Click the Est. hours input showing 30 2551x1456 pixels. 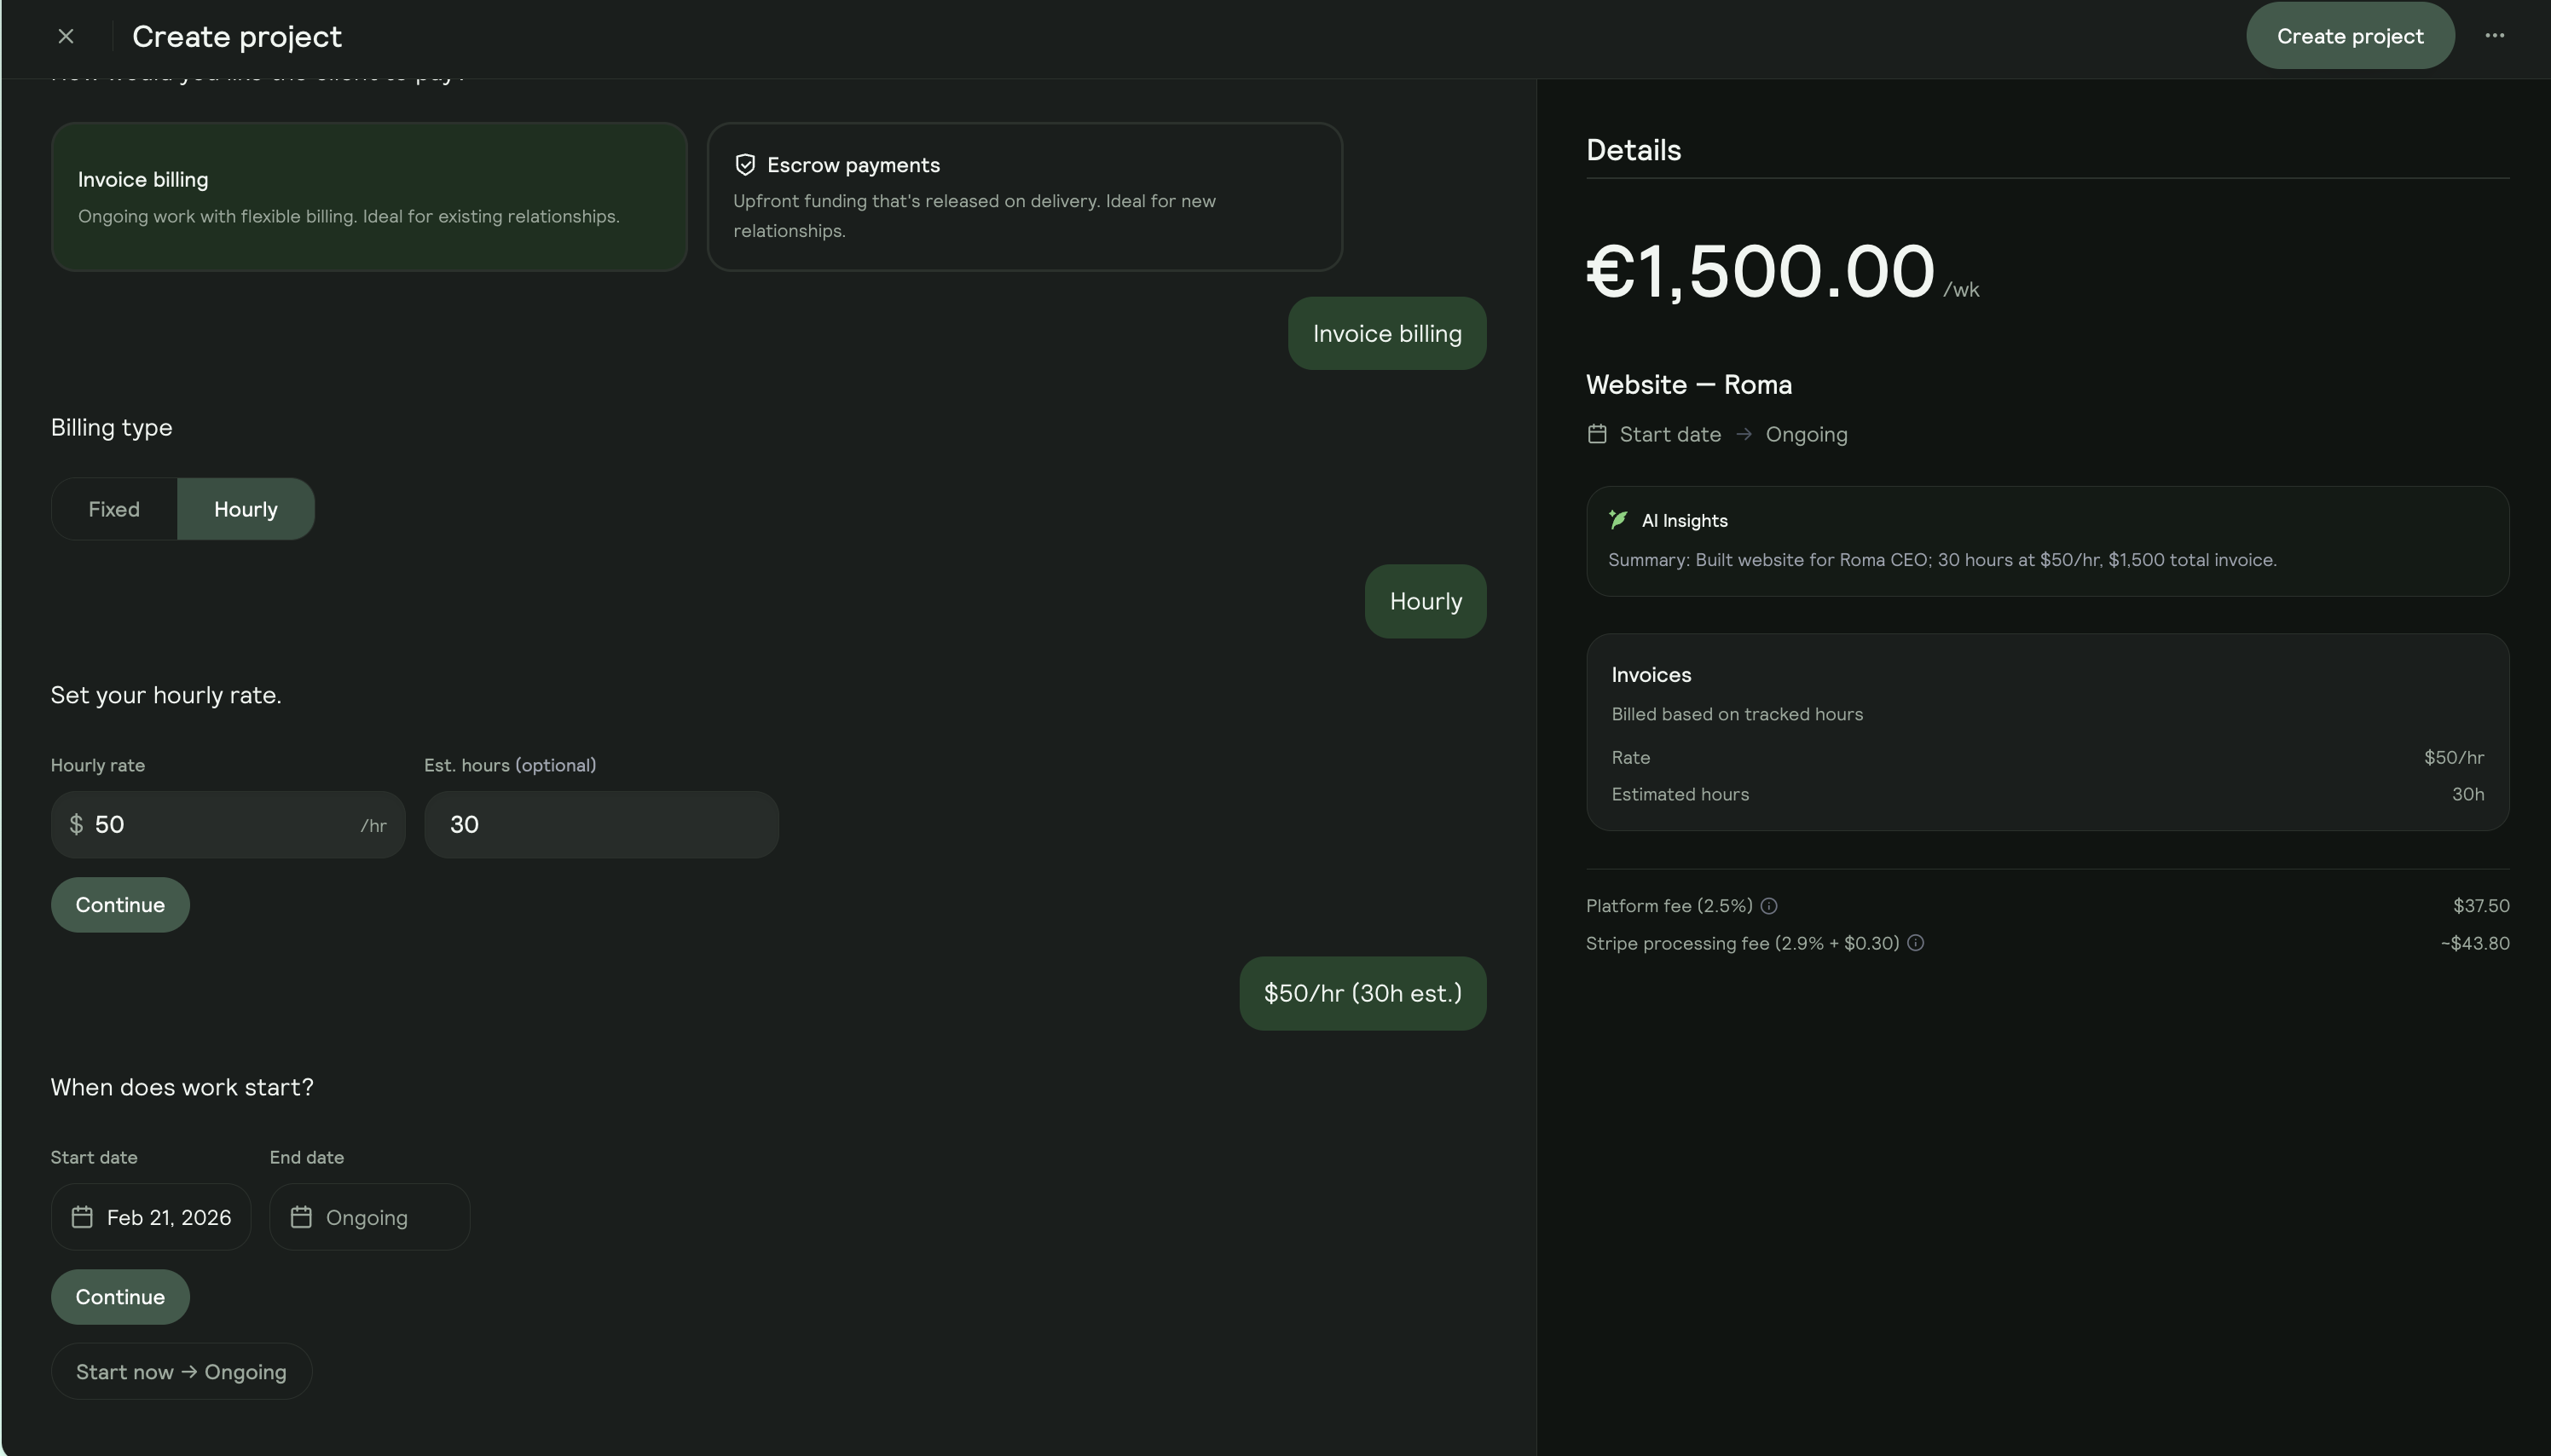pos(600,824)
